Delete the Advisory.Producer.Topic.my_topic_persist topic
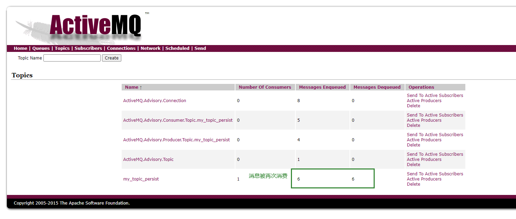This screenshot has height=219, width=516. click(x=413, y=145)
